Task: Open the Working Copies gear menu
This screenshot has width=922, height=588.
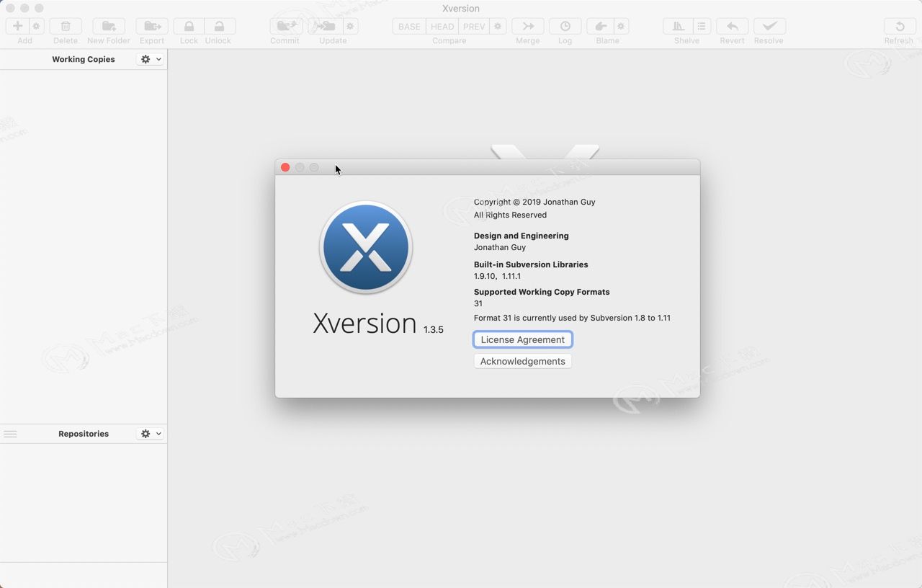Action: click(151, 59)
